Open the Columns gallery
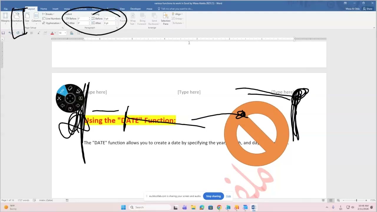The image size is (377, 212). point(36,18)
